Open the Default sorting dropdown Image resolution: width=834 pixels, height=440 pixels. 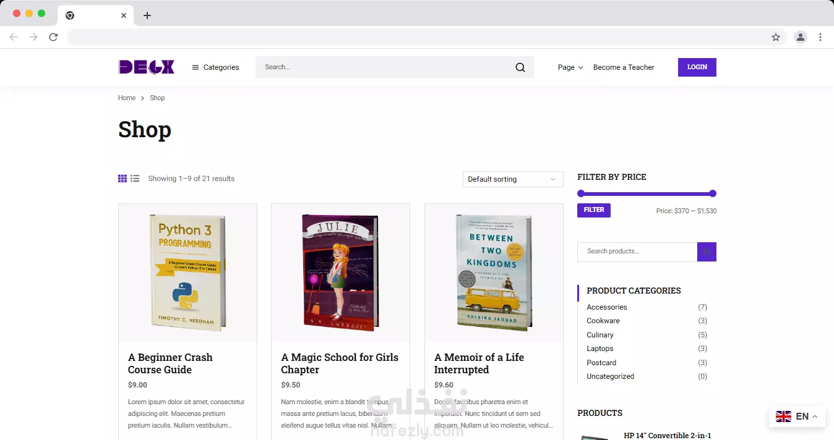(513, 179)
